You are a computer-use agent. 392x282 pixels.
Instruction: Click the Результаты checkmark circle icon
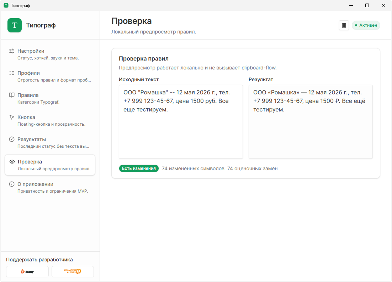(x=12, y=139)
